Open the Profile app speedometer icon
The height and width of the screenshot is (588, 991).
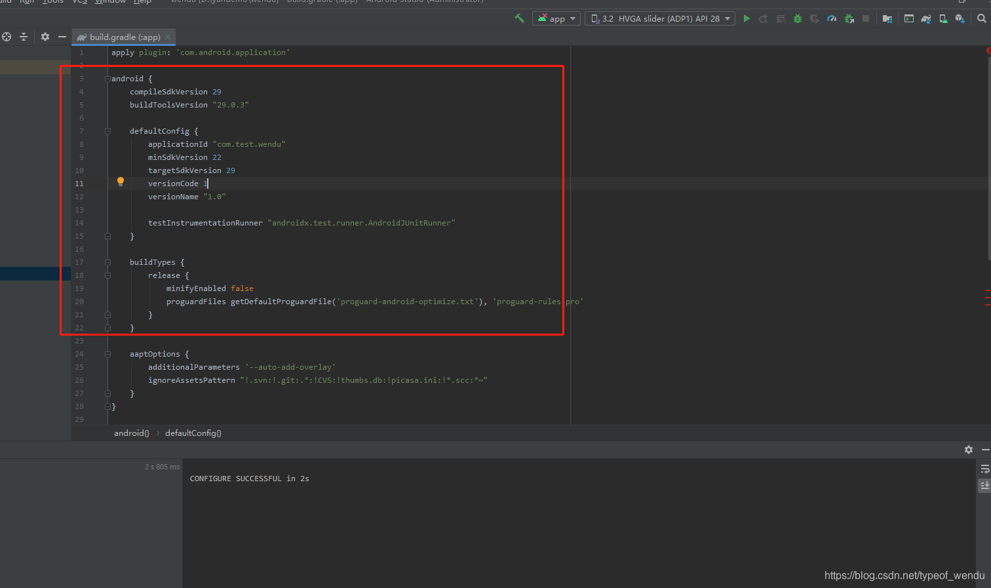point(832,18)
